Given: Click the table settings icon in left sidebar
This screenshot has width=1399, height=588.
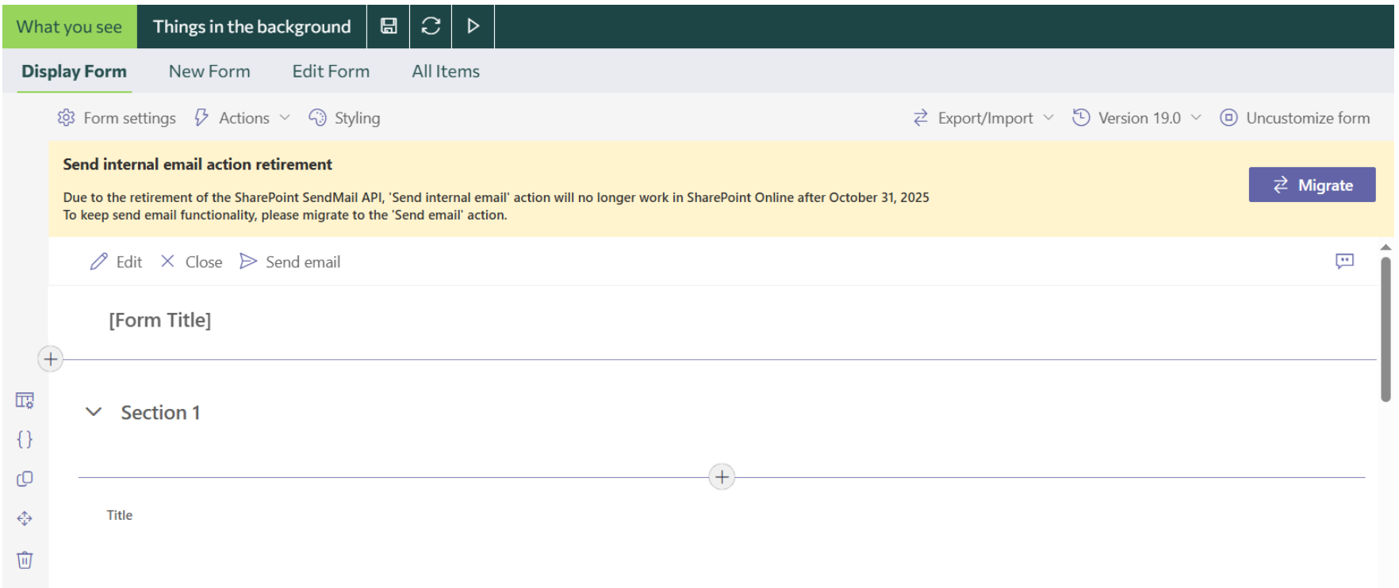Looking at the screenshot, I should coord(25,400).
